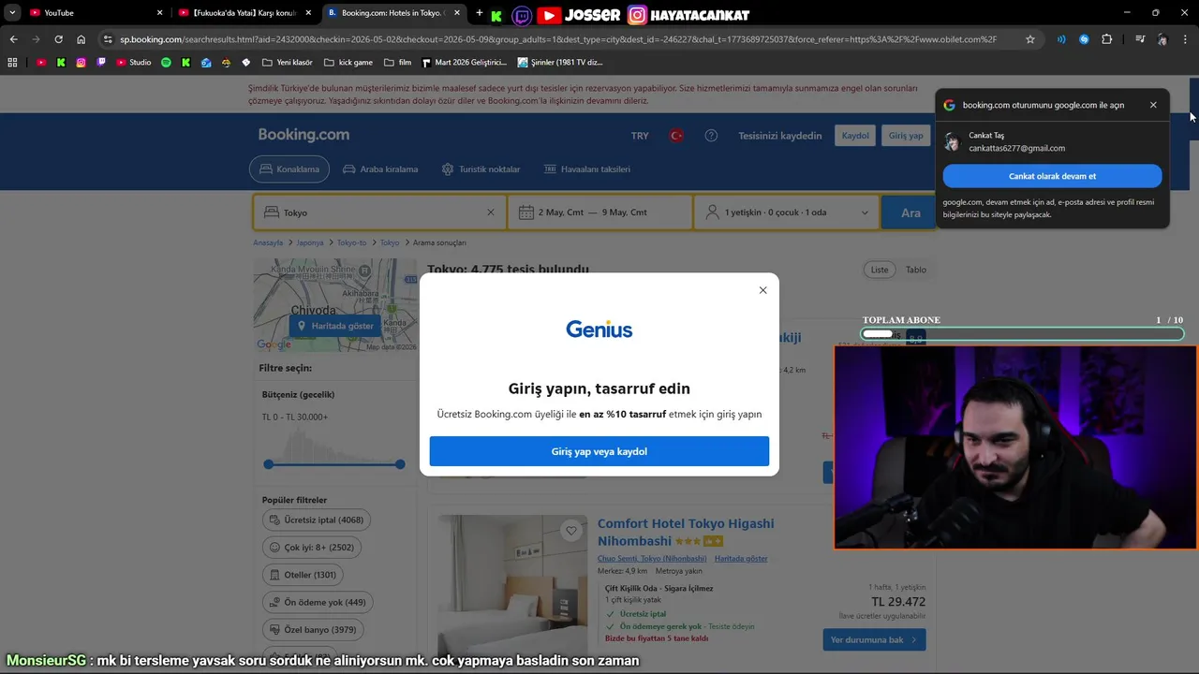Open the Extensions puzzle icon
This screenshot has width=1199, height=674.
point(1107,39)
